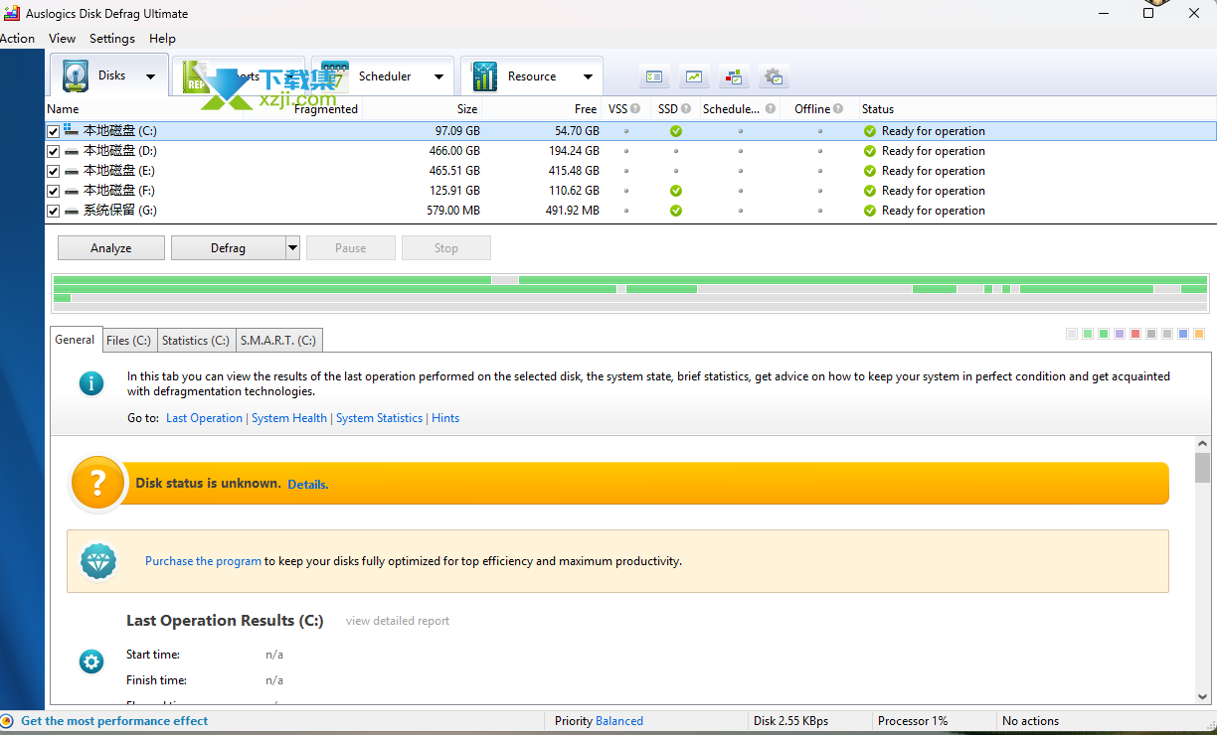
Task: Click the scrollbar down arrow in General pane
Action: [1203, 696]
